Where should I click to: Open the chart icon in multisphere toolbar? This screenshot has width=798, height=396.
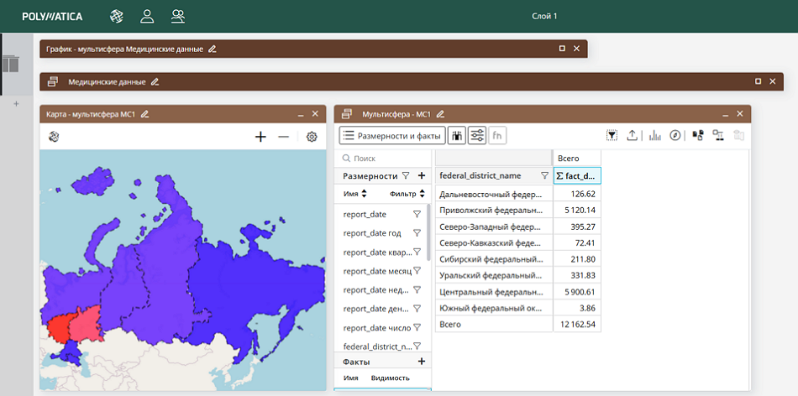(x=654, y=136)
